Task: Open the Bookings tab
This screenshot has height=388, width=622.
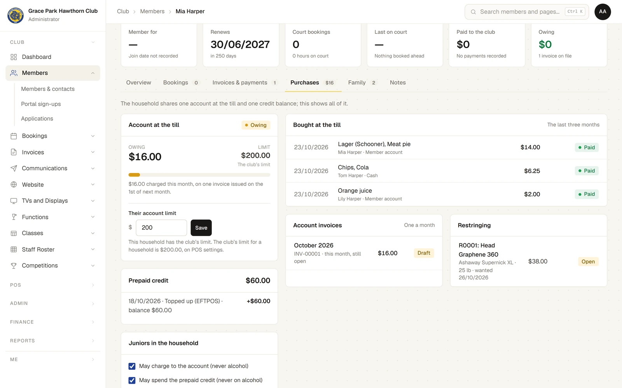Action: [x=181, y=83]
